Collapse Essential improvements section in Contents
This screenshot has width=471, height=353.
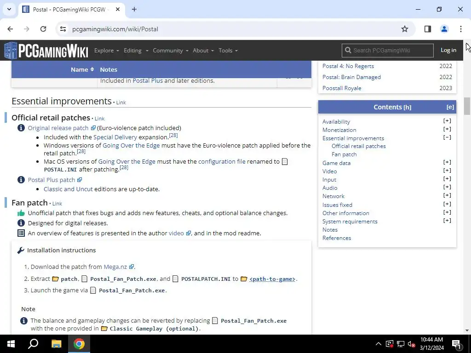point(447,137)
